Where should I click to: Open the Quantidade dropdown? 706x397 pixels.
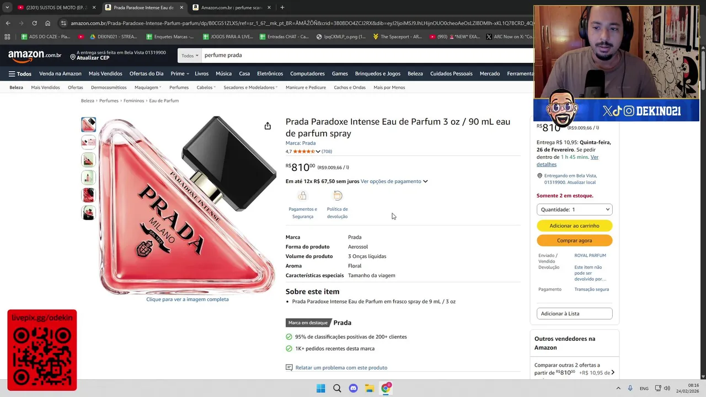coord(574,210)
